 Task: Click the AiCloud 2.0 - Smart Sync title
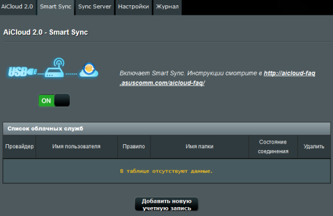(46, 32)
